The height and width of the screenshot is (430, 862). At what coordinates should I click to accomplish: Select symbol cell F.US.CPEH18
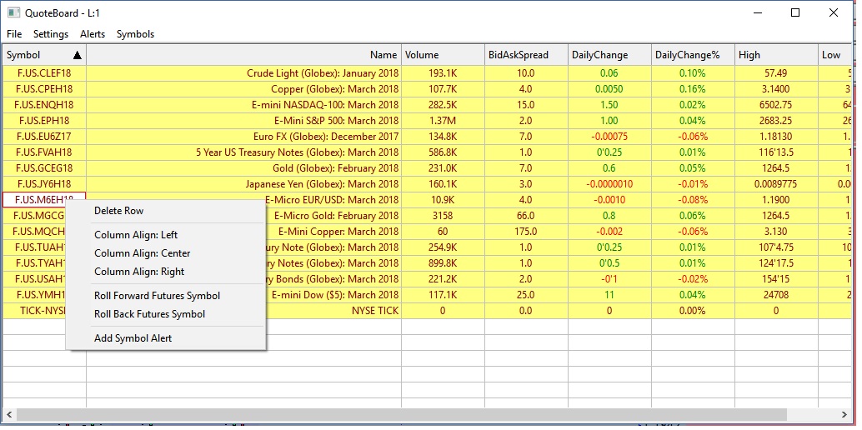coord(44,89)
